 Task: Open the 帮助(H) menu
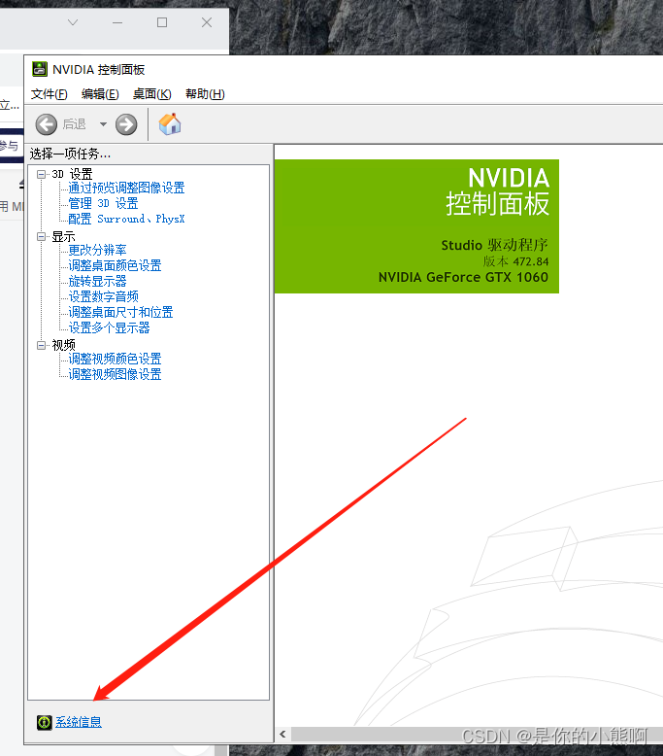204,94
